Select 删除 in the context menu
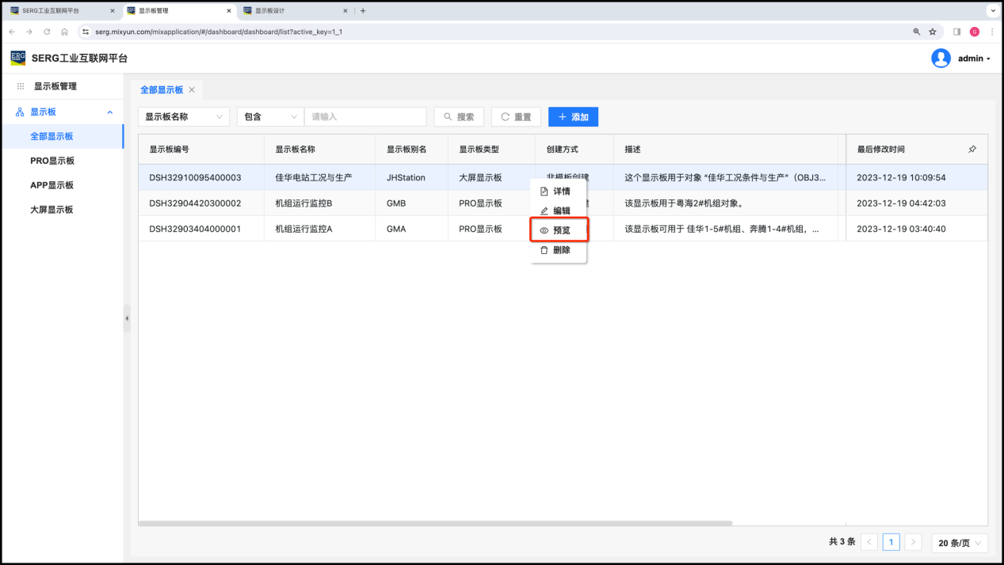The height and width of the screenshot is (565, 1004). (559, 250)
